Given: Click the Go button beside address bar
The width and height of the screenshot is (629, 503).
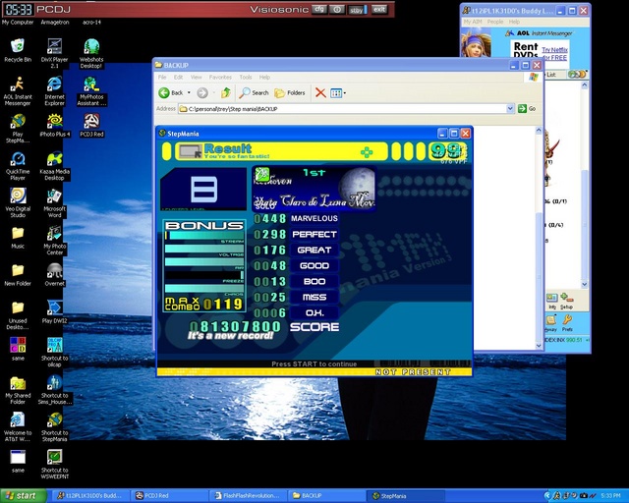Looking at the screenshot, I should tap(527, 108).
